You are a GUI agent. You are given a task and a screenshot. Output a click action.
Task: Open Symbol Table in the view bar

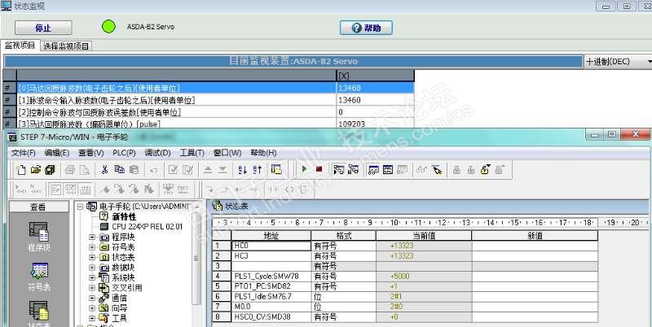click(x=38, y=277)
